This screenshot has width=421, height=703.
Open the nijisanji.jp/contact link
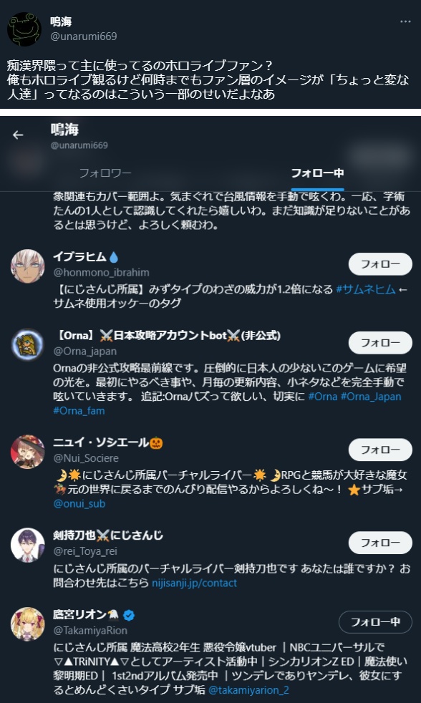point(194,583)
